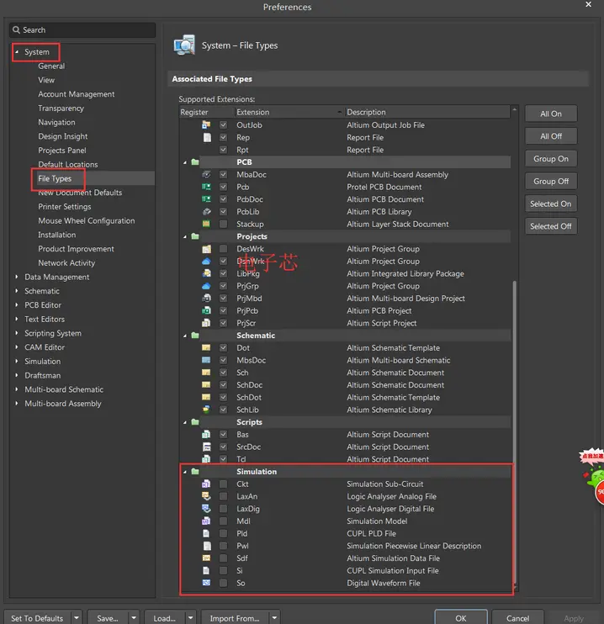The image size is (604, 624).
Task: Sort by the Extension column header
Action: [x=289, y=112]
